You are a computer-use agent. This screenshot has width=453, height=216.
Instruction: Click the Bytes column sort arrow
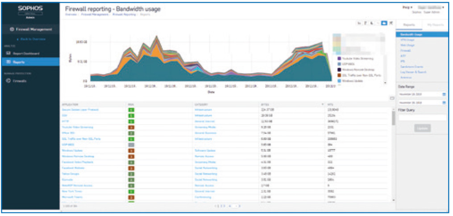tap(323, 104)
